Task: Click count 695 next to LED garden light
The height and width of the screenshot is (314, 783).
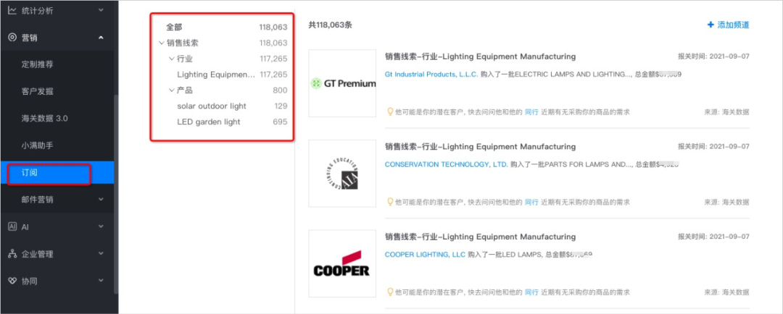Action: click(x=280, y=122)
